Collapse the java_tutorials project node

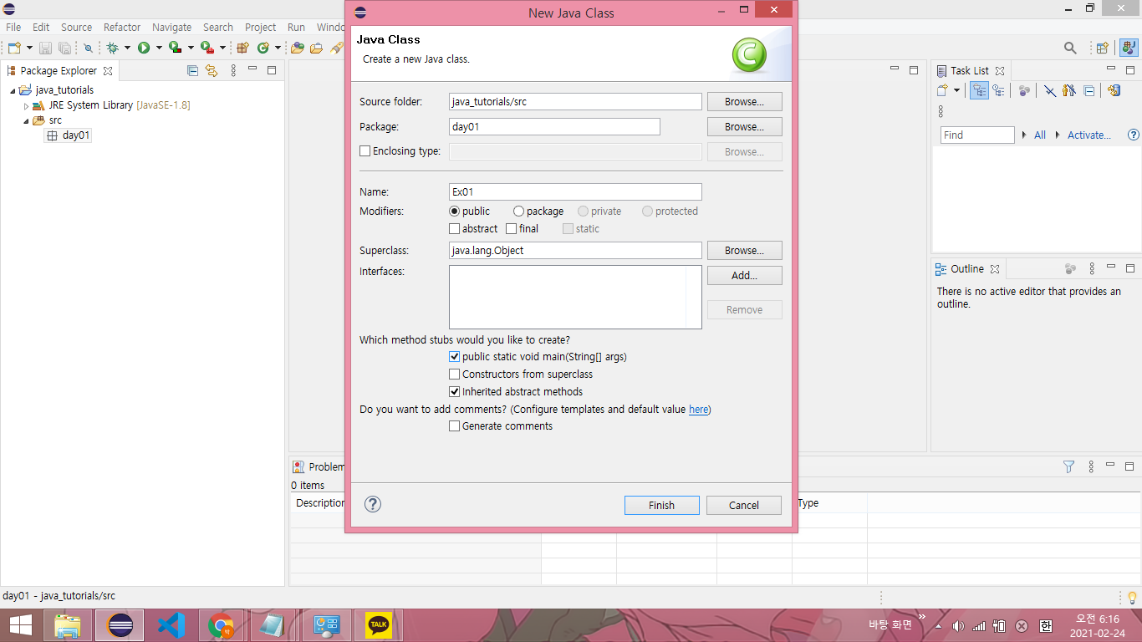click(x=13, y=90)
